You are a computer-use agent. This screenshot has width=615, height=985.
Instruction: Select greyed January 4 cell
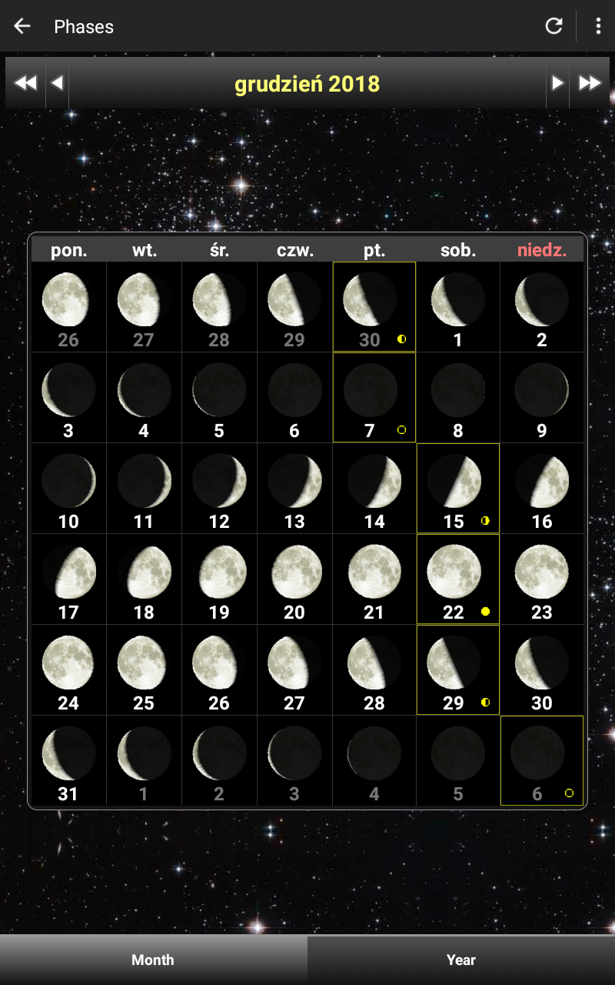[374, 760]
